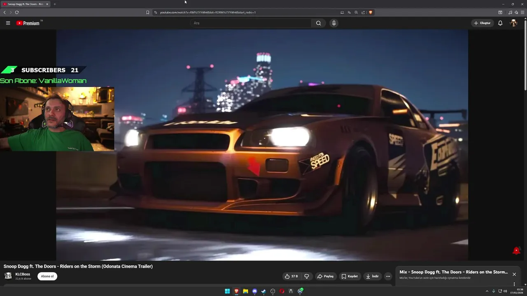
Task: Click the translate page icon
Action: coord(349,12)
